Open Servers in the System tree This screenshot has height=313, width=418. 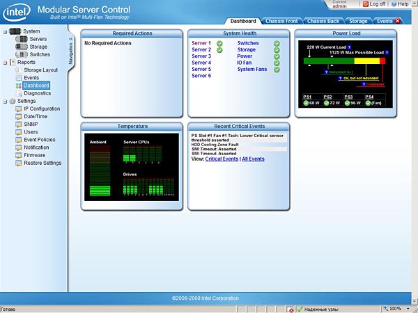click(x=38, y=39)
